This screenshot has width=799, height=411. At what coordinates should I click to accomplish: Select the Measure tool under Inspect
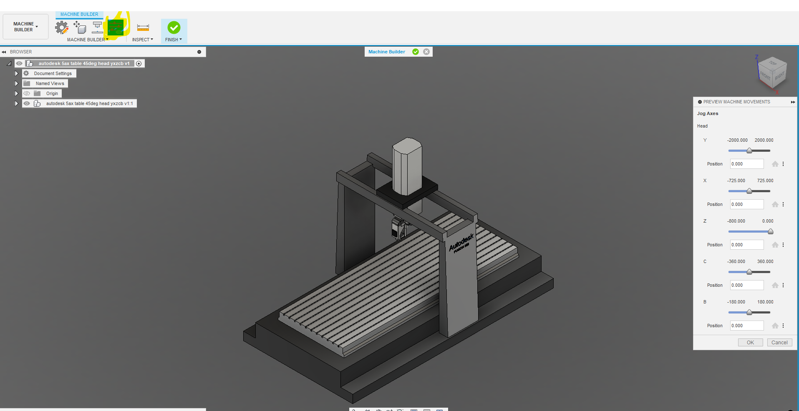point(143,27)
